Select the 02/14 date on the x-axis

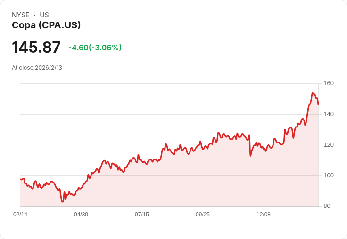click(x=20, y=215)
